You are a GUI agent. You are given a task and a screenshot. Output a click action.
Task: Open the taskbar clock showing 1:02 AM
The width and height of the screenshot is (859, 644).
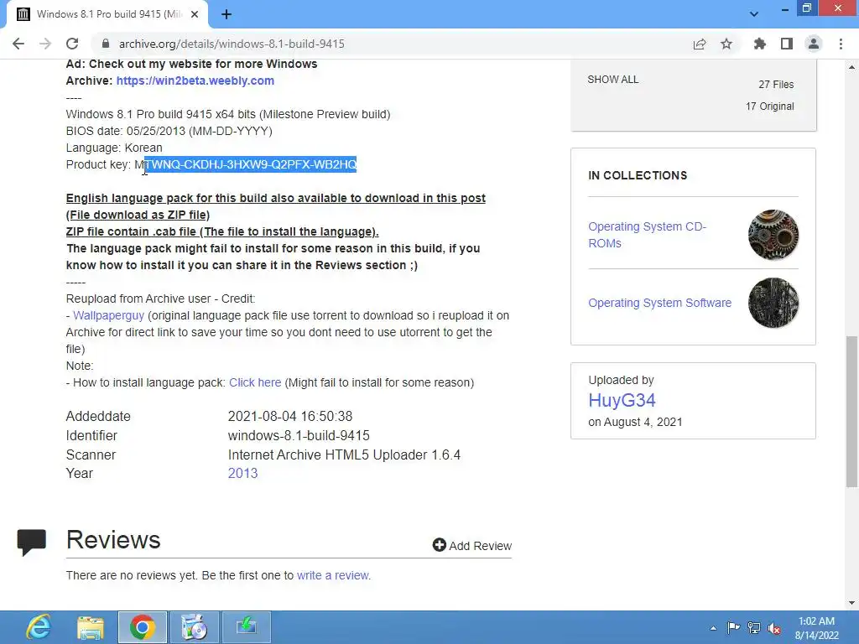point(817,628)
